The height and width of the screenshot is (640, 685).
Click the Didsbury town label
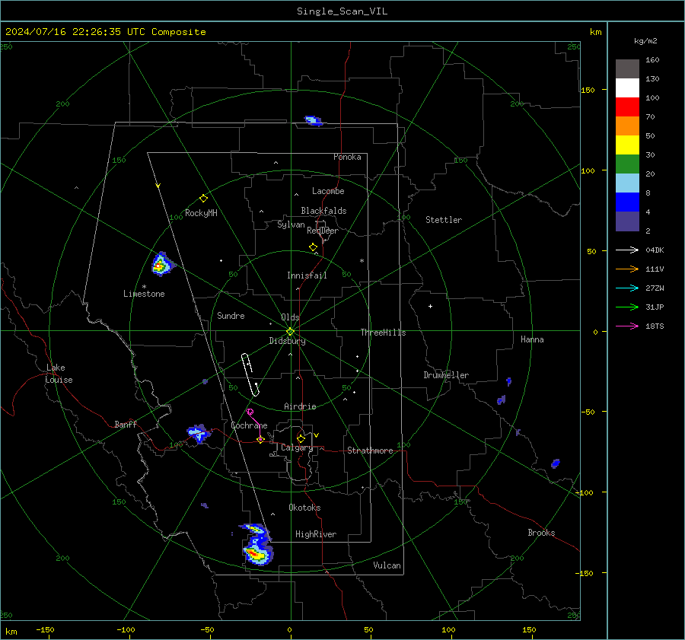[287, 341]
